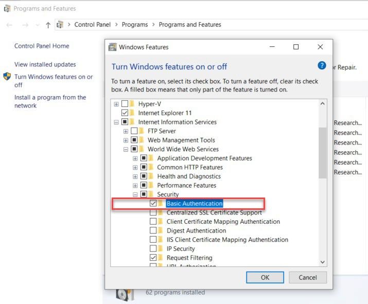Click the up one level arrow

(x=48, y=25)
